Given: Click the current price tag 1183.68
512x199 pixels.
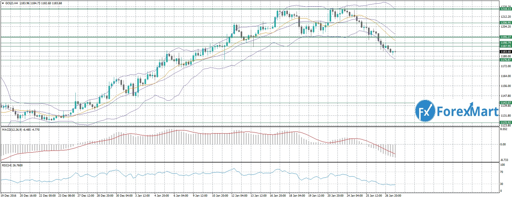Looking at the screenshot, I should [x=505, y=52].
